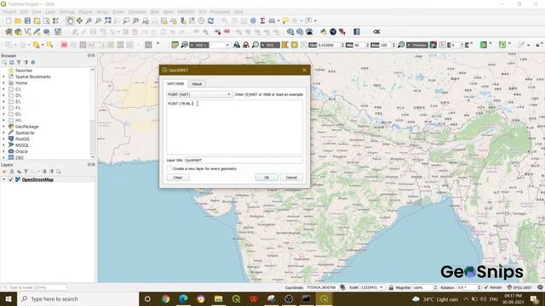Click the Coordinate field in status bar

[321, 287]
